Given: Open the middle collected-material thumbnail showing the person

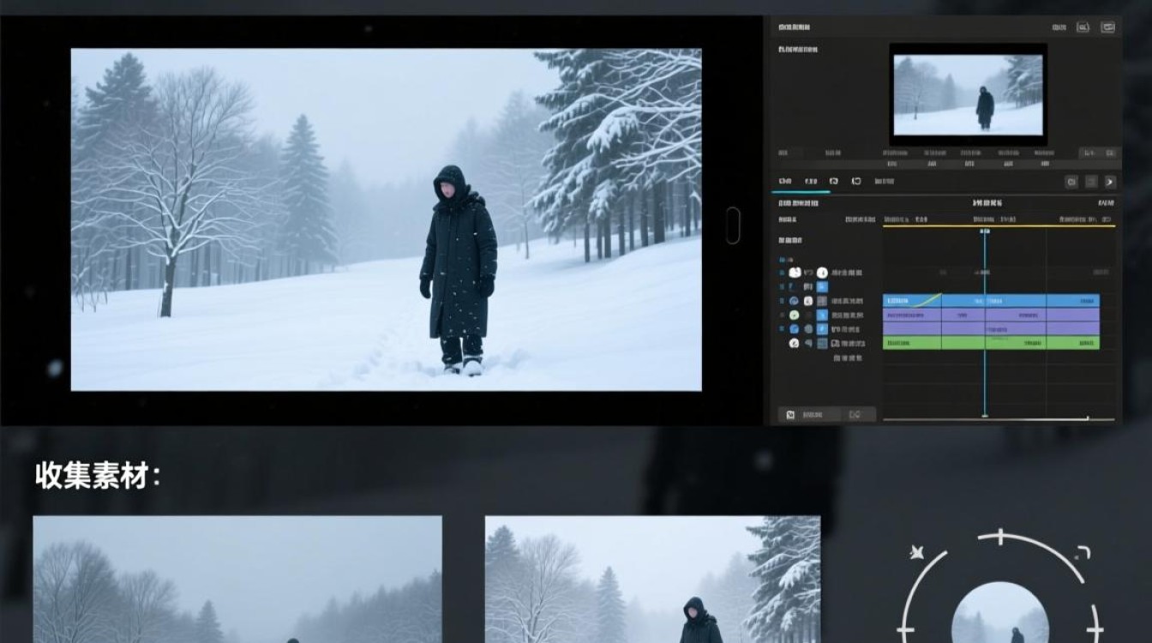Looking at the screenshot, I should point(652,580).
